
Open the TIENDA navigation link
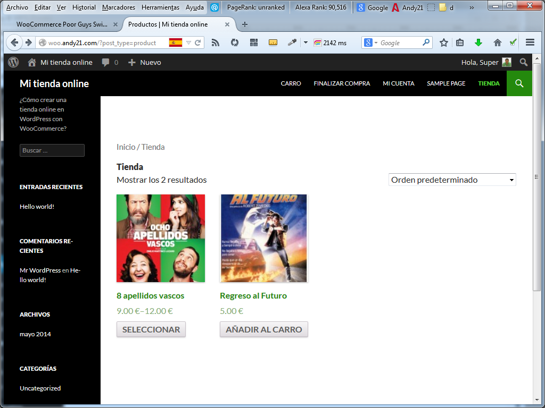click(489, 83)
